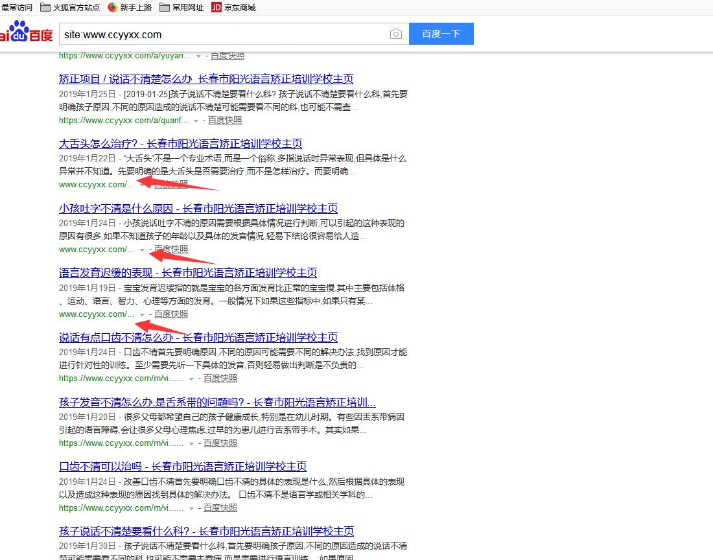Click the Baidu logo

coord(26,33)
